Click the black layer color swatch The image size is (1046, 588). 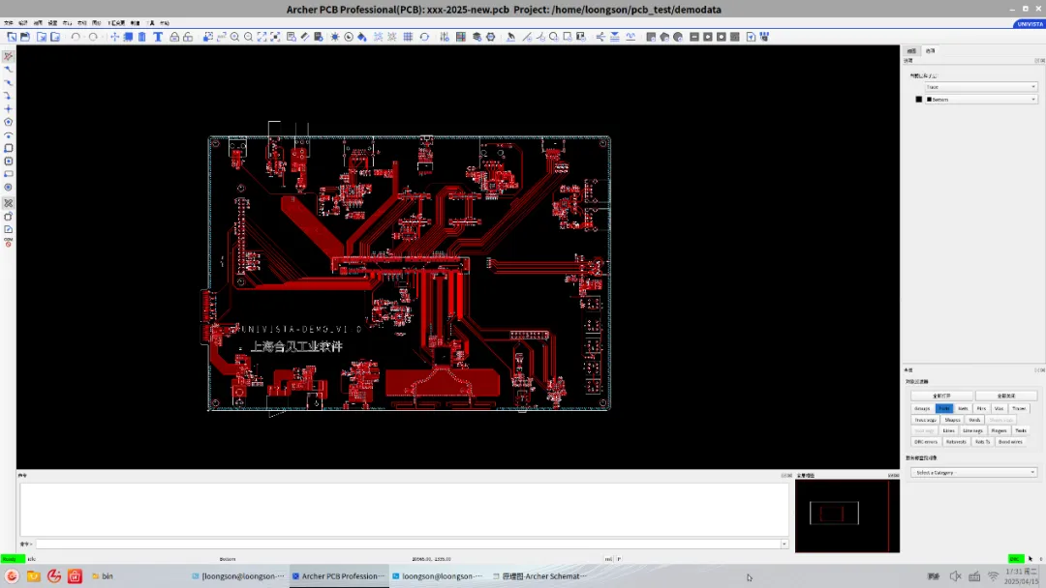coord(919,100)
